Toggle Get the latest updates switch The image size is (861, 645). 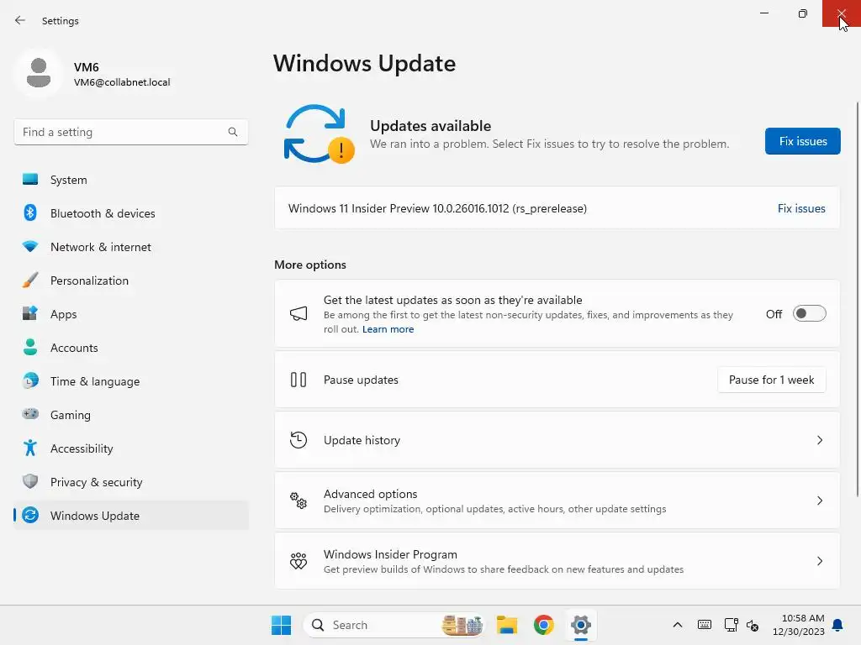810,314
